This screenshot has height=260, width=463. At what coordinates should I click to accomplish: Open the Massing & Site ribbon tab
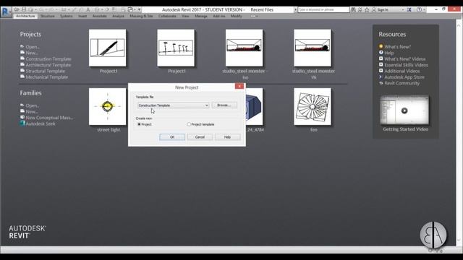pyautogui.click(x=141, y=16)
